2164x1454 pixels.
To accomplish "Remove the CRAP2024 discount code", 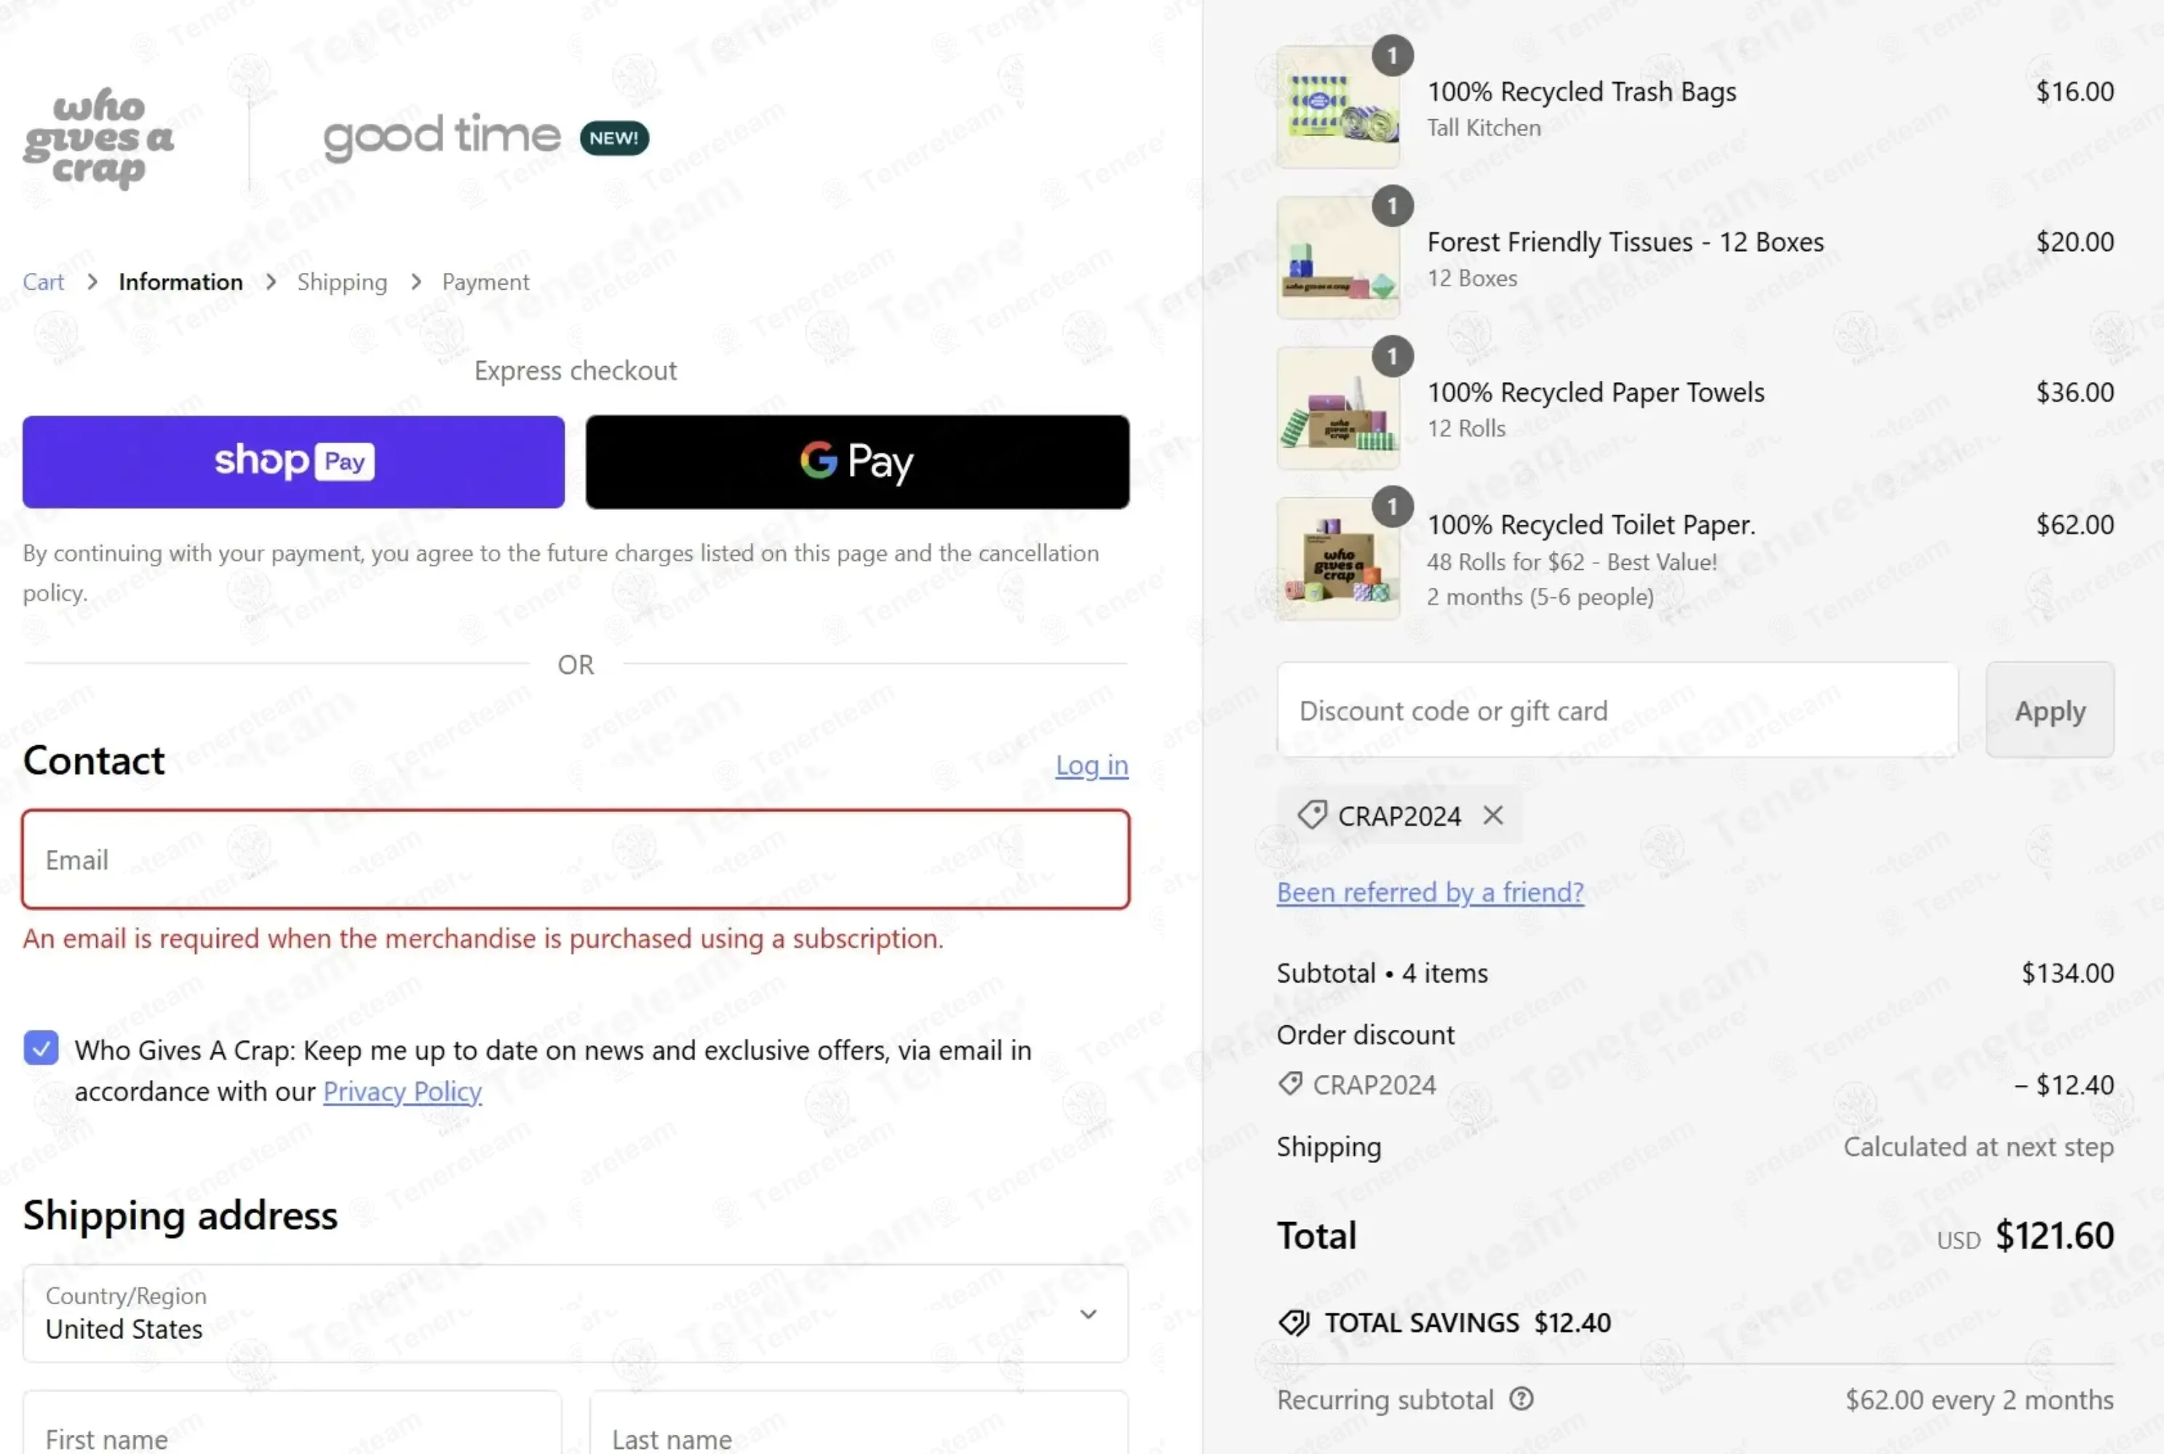I will tap(1492, 815).
